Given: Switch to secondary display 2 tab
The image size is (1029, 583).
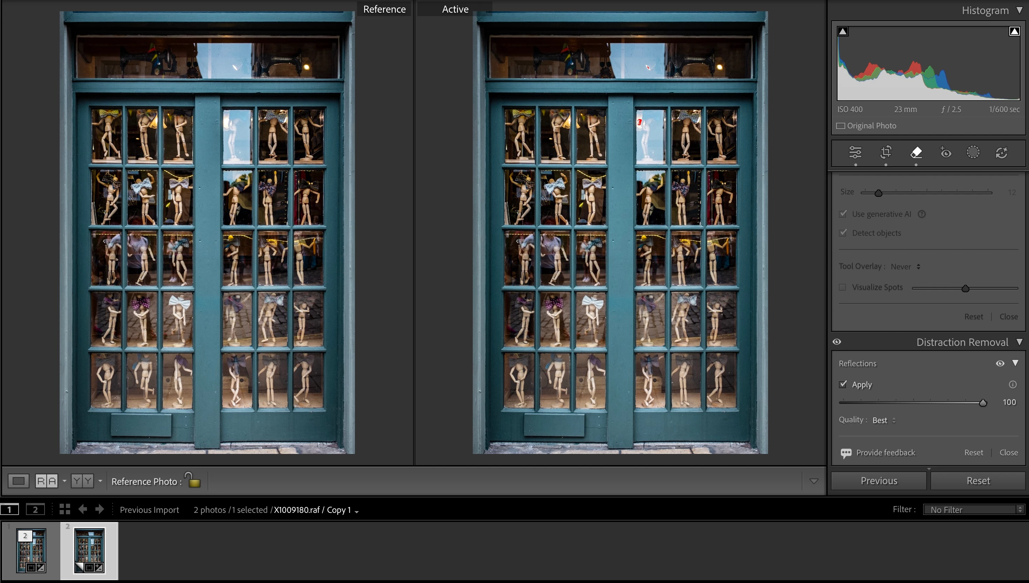Looking at the screenshot, I should [x=35, y=509].
